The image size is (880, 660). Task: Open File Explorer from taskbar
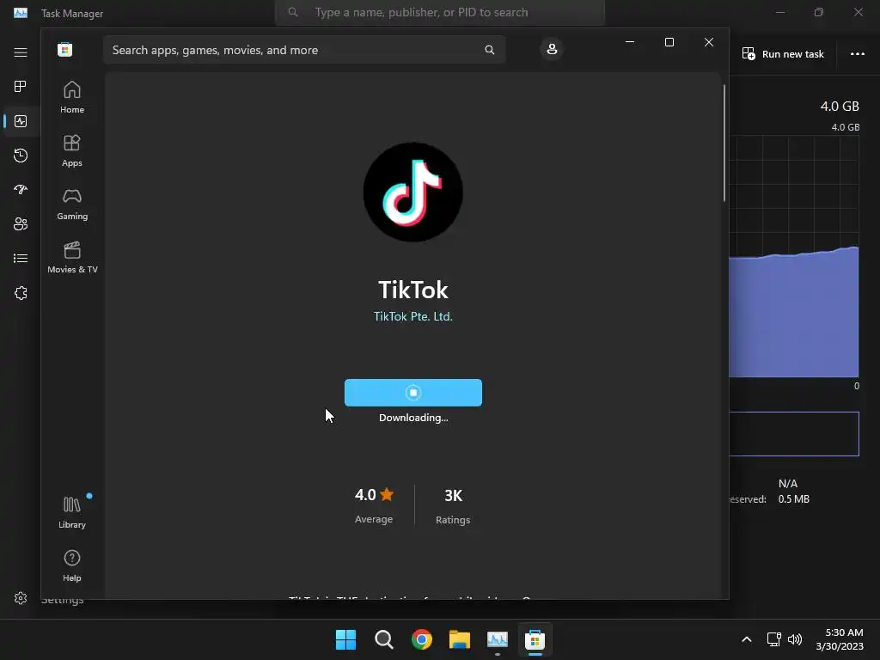tap(460, 639)
